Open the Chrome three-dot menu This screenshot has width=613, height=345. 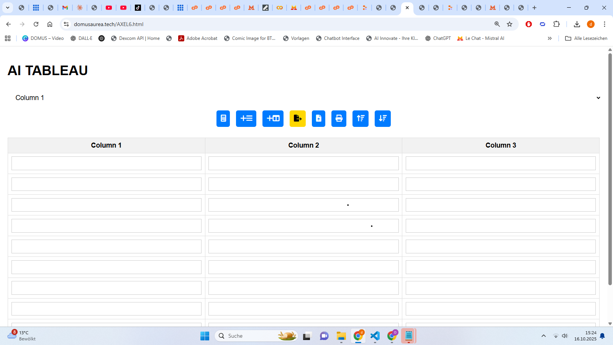[x=605, y=24]
